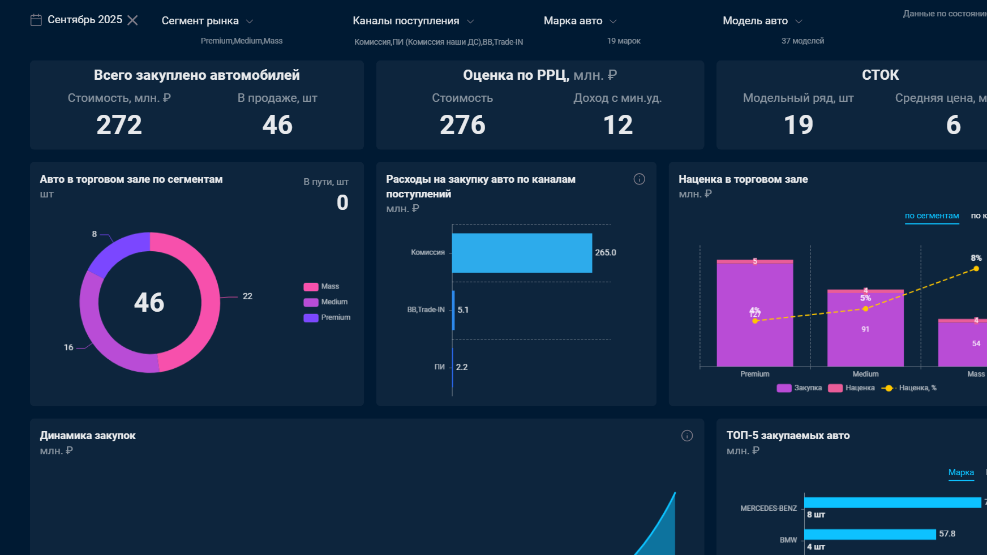Click info icon on Расходы на закупку chart
Screen dimensions: 987x555
[x=639, y=179]
